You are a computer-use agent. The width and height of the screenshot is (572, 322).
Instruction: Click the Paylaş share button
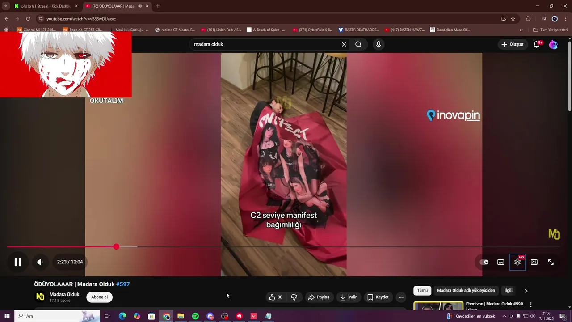(319, 297)
